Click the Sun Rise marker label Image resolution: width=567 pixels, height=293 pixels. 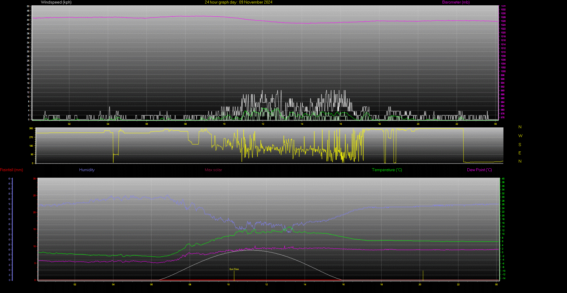[x=234, y=269]
